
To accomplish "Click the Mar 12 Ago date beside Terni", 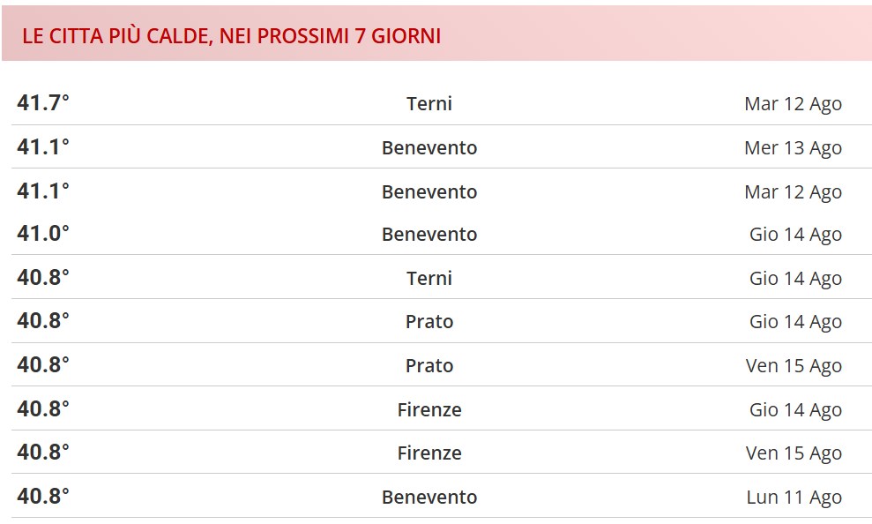I will click(x=793, y=104).
